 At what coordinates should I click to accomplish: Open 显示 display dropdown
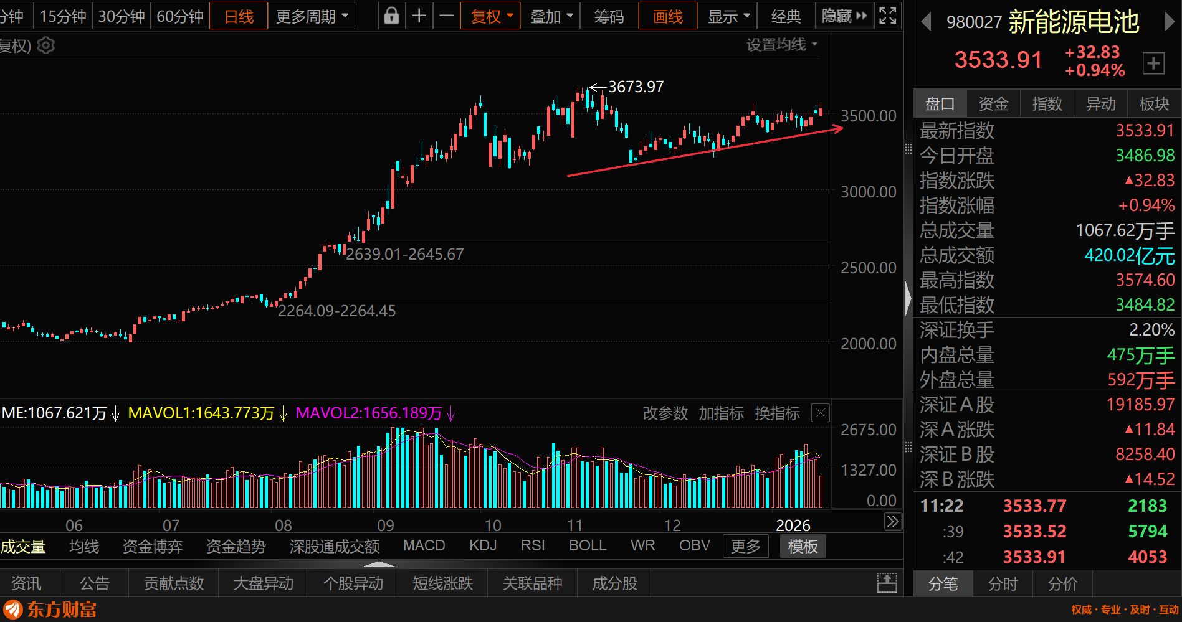click(728, 16)
